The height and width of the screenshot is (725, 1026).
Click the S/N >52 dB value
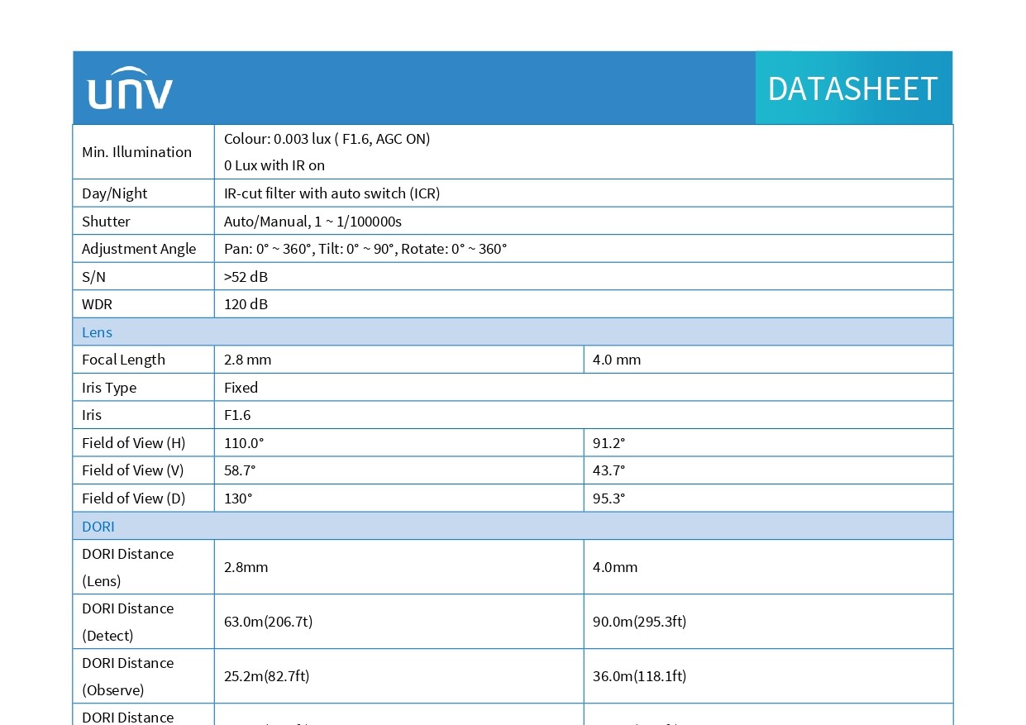click(x=246, y=277)
